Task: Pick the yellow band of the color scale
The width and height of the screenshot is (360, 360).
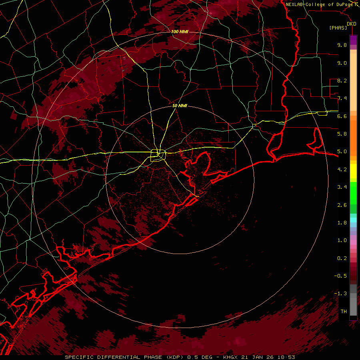Action: coord(353,171)
